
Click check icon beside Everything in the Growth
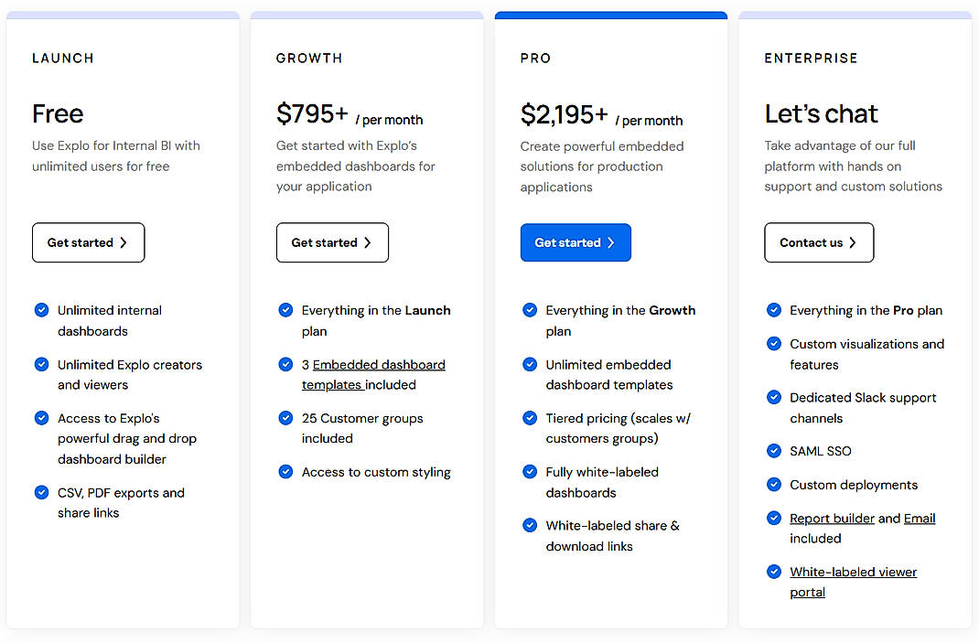coord(530,310)
